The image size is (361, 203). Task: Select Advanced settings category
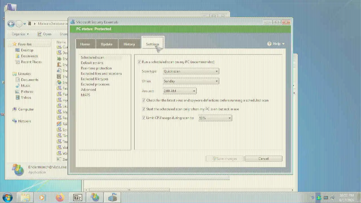88,90
